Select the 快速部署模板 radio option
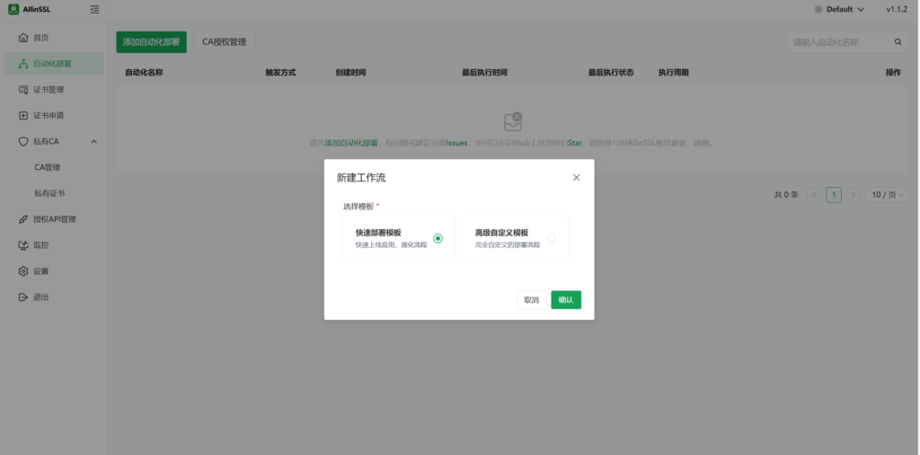This screenshot has width=920, height=455. pos(438,238)
